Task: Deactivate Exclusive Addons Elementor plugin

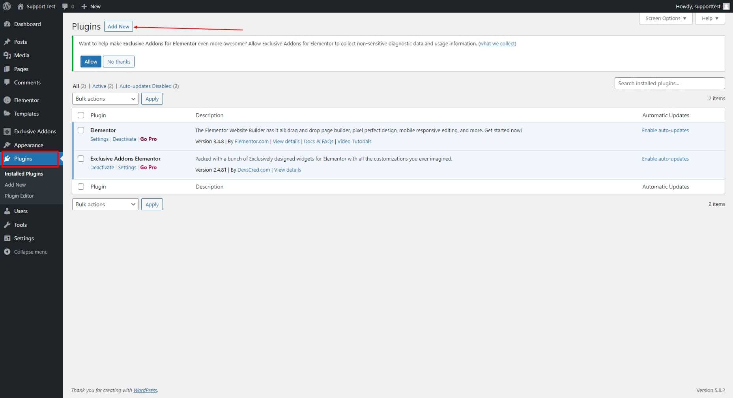Action: tap(102, 167)
